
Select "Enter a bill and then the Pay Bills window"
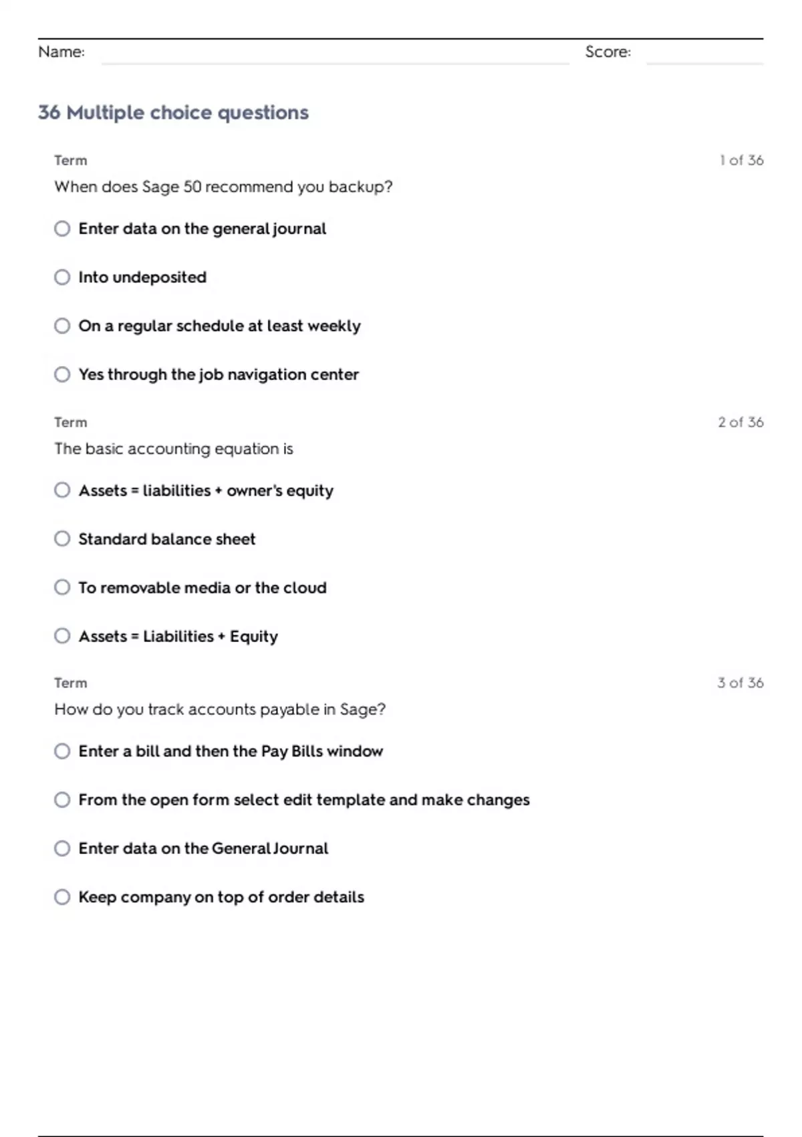(x=62, y=751)
